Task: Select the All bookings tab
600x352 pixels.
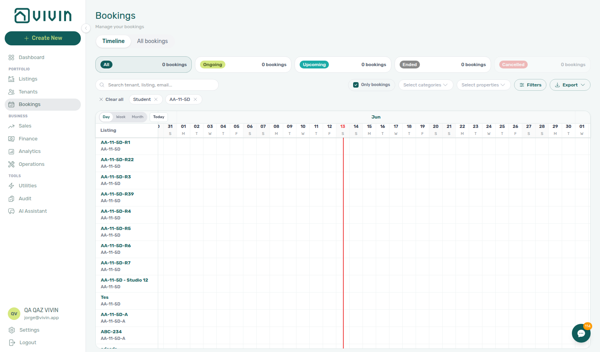Action: (x=152, y=41)
